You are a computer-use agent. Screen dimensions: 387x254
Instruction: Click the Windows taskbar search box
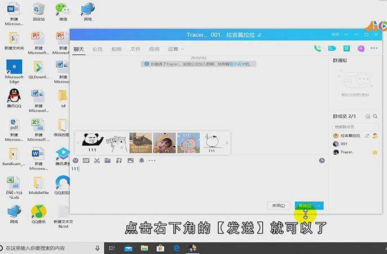(51, 248)
